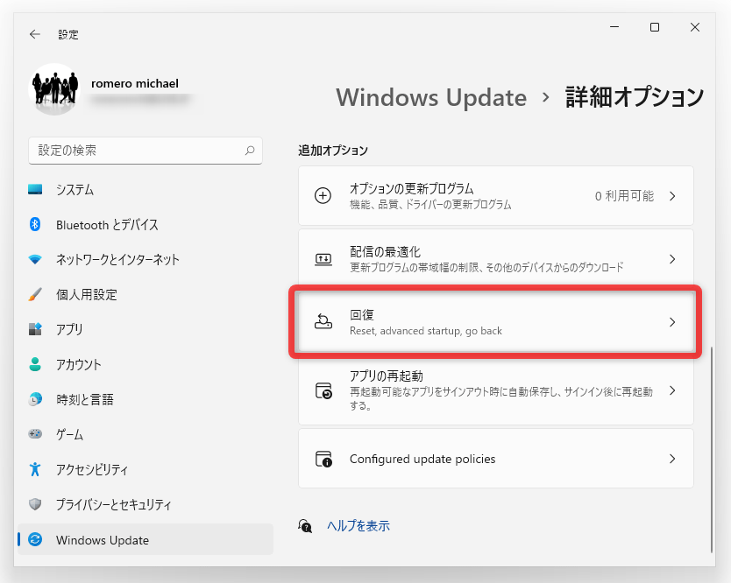Maximize the 設定 window
This screenshot has height=583, width=731.
coord(655,27)
